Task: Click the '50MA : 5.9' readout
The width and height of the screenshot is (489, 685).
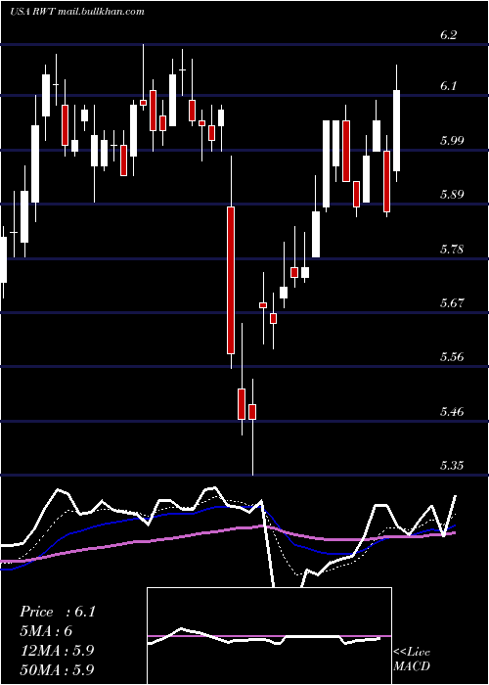Action: point(57,669)
